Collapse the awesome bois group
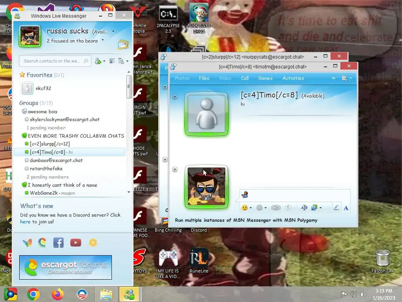Screen dimensions: 402x302 point(24,111)
